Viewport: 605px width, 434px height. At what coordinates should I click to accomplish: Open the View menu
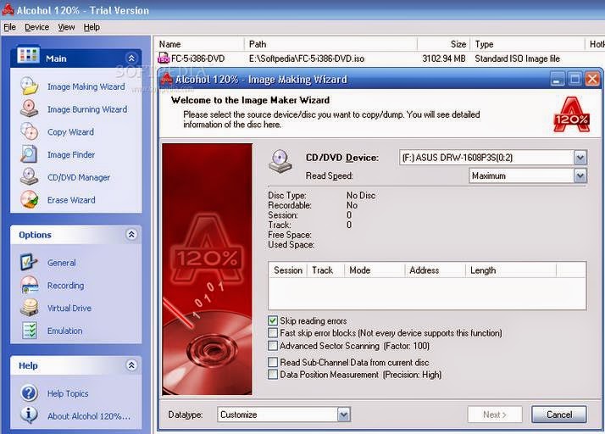66,27
